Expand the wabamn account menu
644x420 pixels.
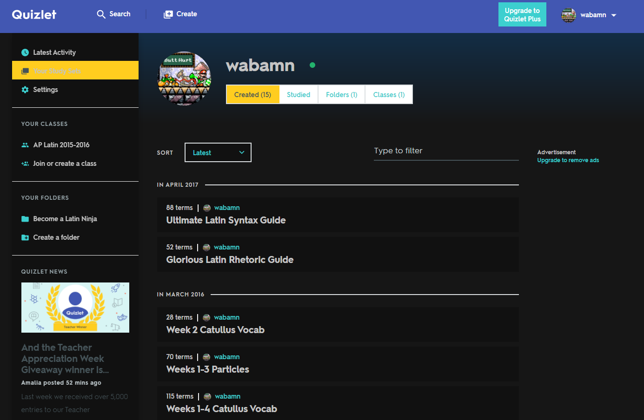[x=589, y=14]
